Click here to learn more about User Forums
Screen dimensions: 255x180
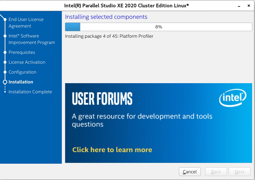112,150
